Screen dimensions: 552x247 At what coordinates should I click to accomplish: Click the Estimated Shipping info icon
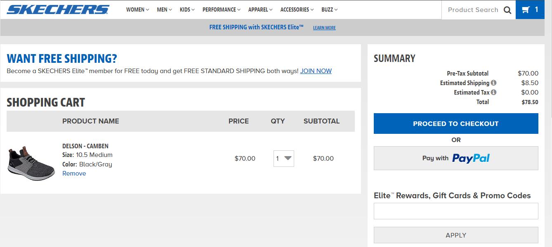point(493,83)
